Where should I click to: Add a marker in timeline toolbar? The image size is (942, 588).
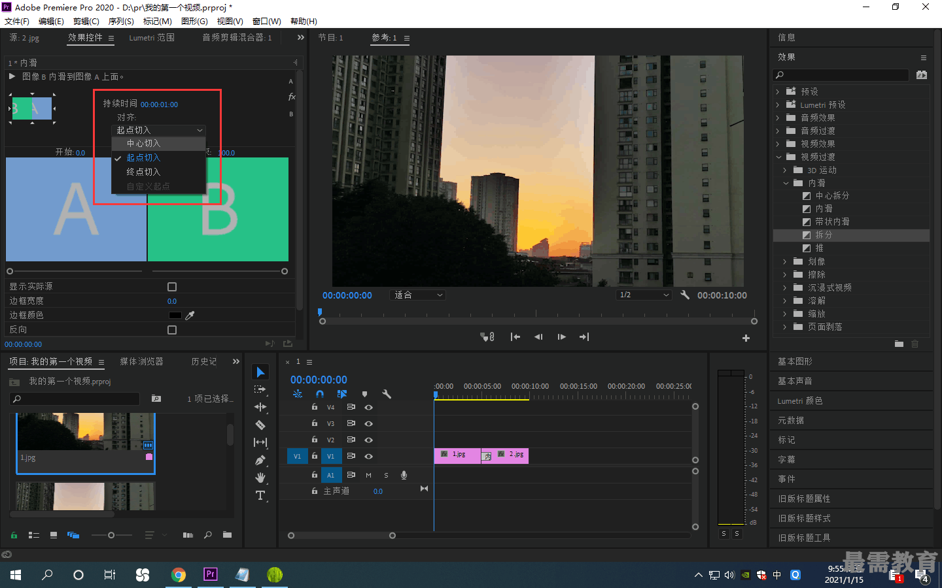click(364, 394)
